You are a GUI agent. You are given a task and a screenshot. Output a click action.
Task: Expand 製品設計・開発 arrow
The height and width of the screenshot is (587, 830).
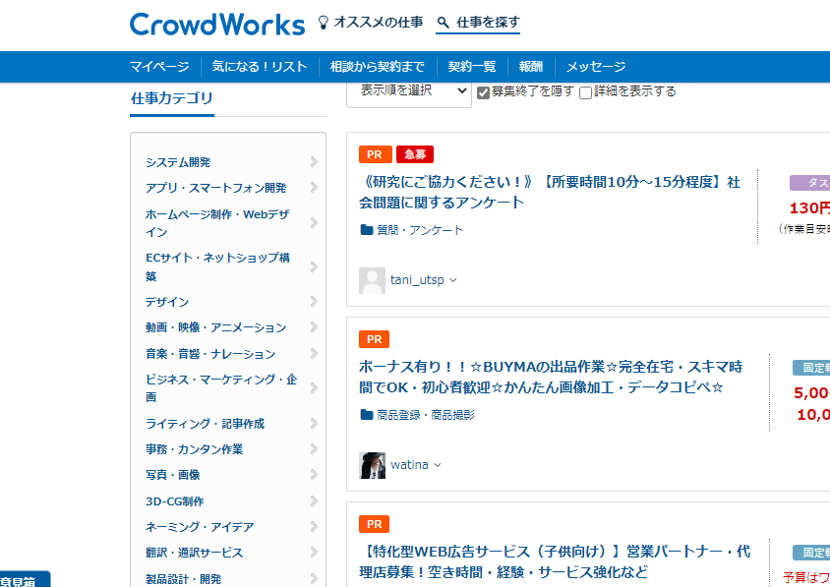click(314, 578)
